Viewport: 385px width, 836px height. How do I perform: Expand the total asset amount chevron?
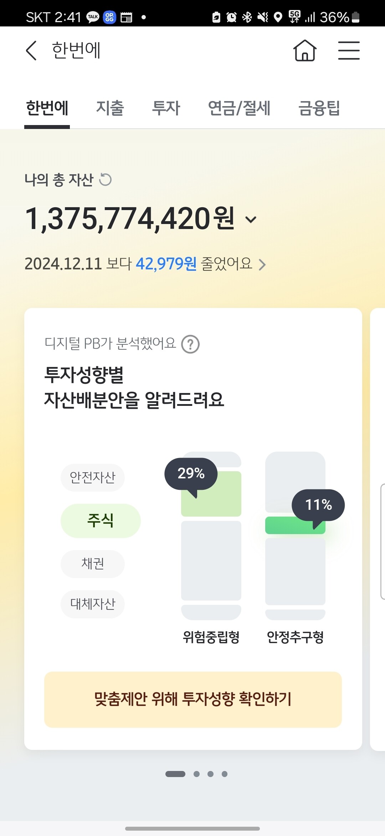[x=251, y=219]
